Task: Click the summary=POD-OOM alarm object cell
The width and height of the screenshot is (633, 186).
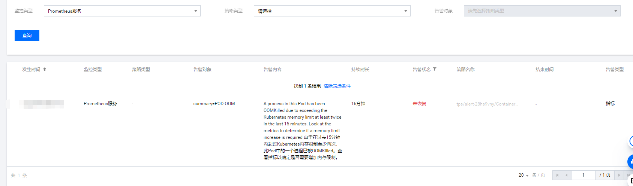Action: [214, 104]
